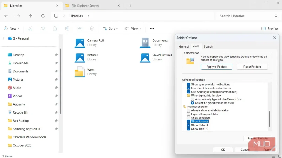The image size is (282, 158).
Task: Click the Refresh icon in navigation bar
Action: (x=43, y=16)
